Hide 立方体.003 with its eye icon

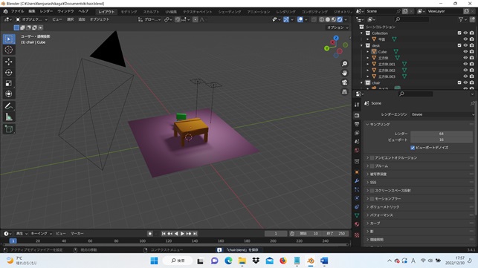[465, 76]
